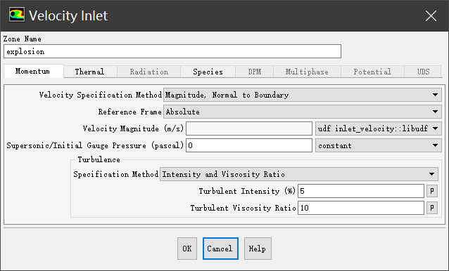Click the Fluent logo icon in title bar
This screenshot has width=449, height=271.
click(17, 15)
